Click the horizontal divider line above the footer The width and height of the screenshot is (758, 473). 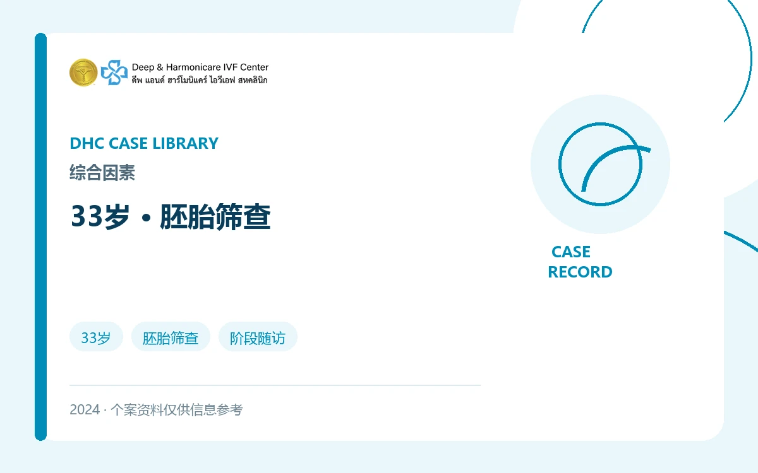[x=275, y=385]
